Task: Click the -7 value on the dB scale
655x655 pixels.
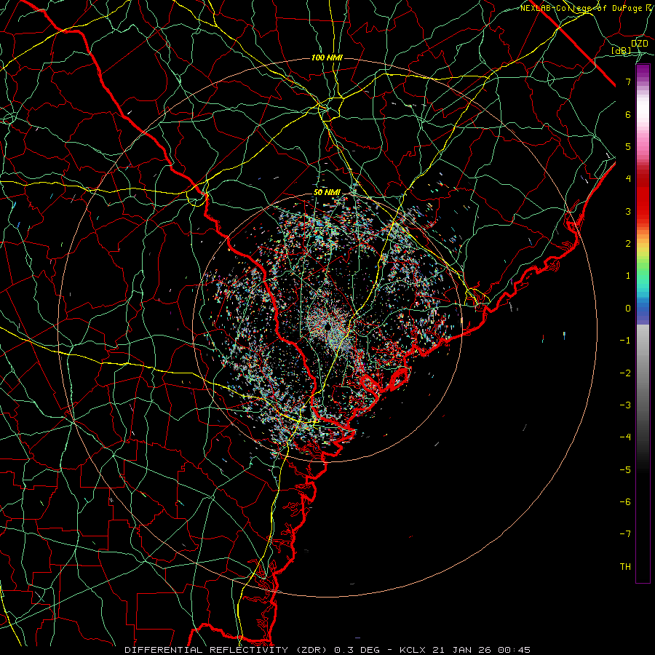Action: pos(626,534)
